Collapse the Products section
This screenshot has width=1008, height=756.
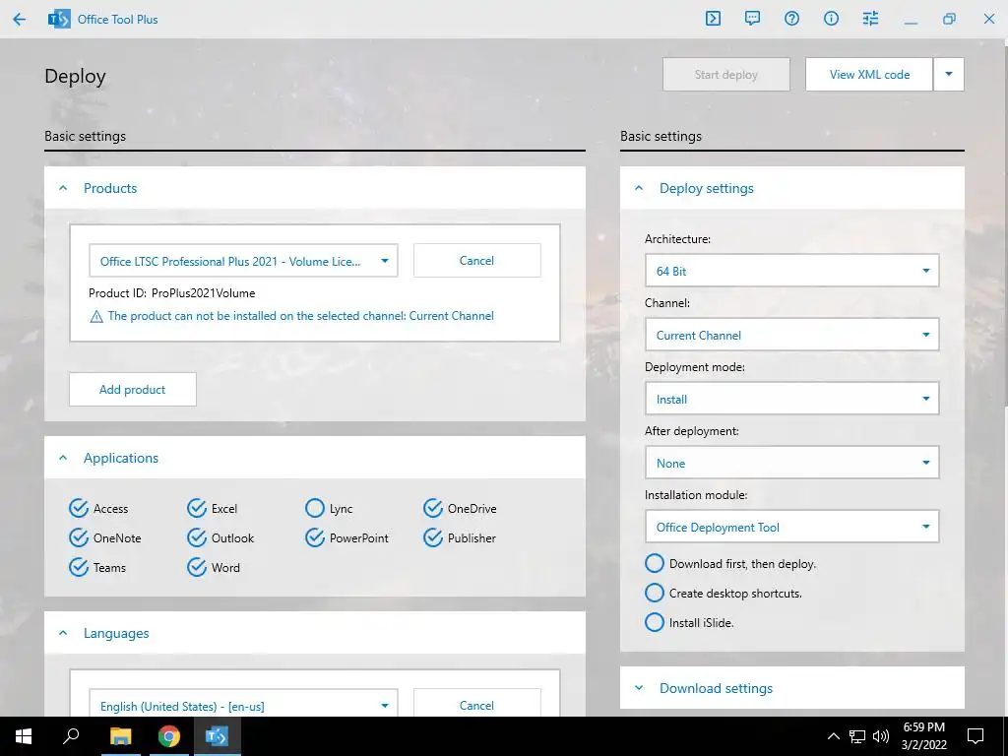(63, 188)
